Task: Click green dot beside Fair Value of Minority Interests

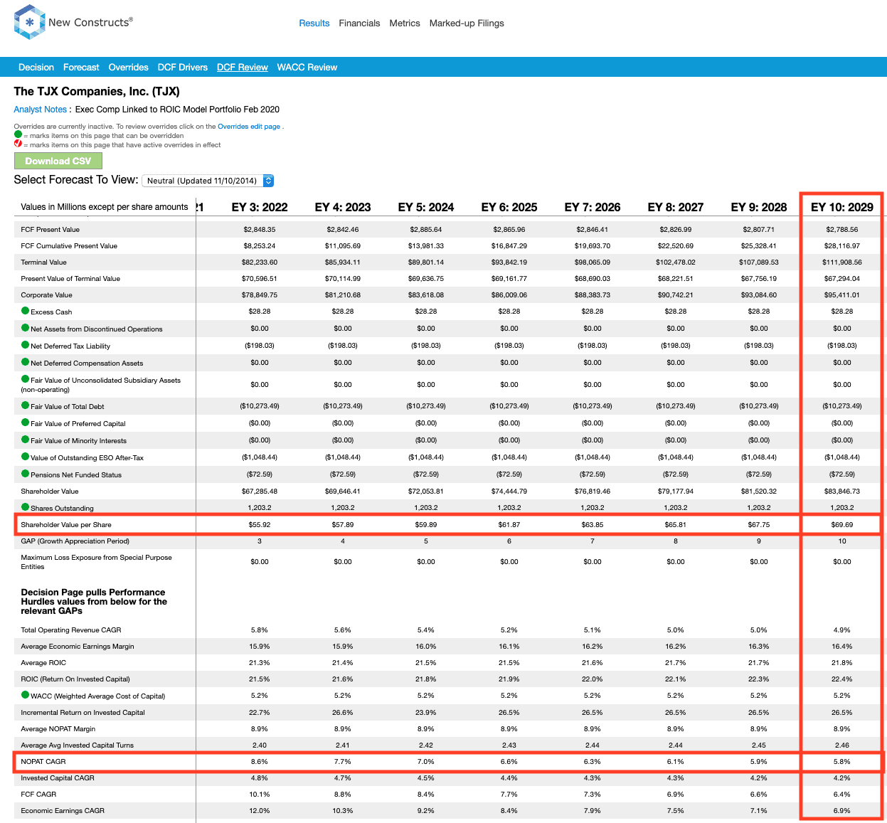Action: tap(25, 440)
